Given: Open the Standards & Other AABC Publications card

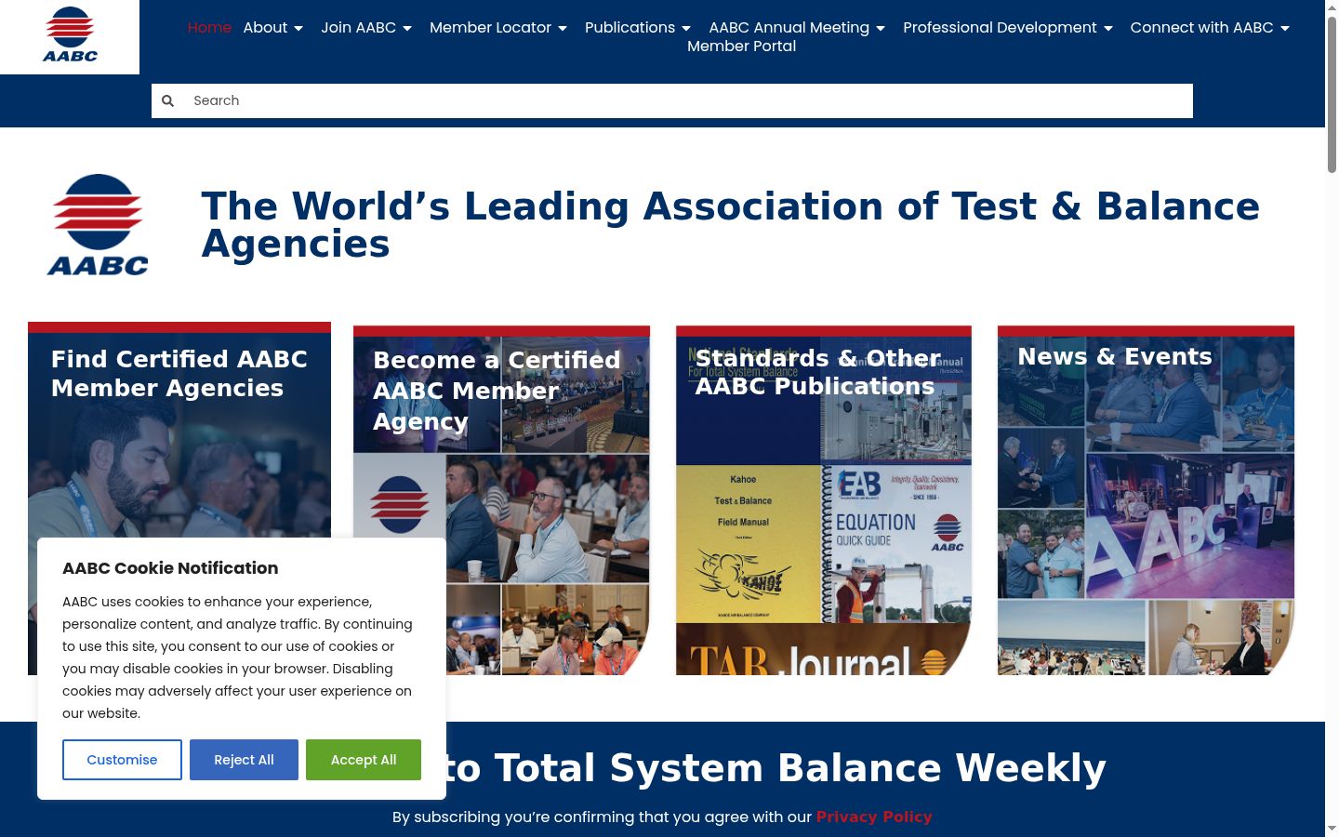Looking at the screenshot, I should point(824,500).
